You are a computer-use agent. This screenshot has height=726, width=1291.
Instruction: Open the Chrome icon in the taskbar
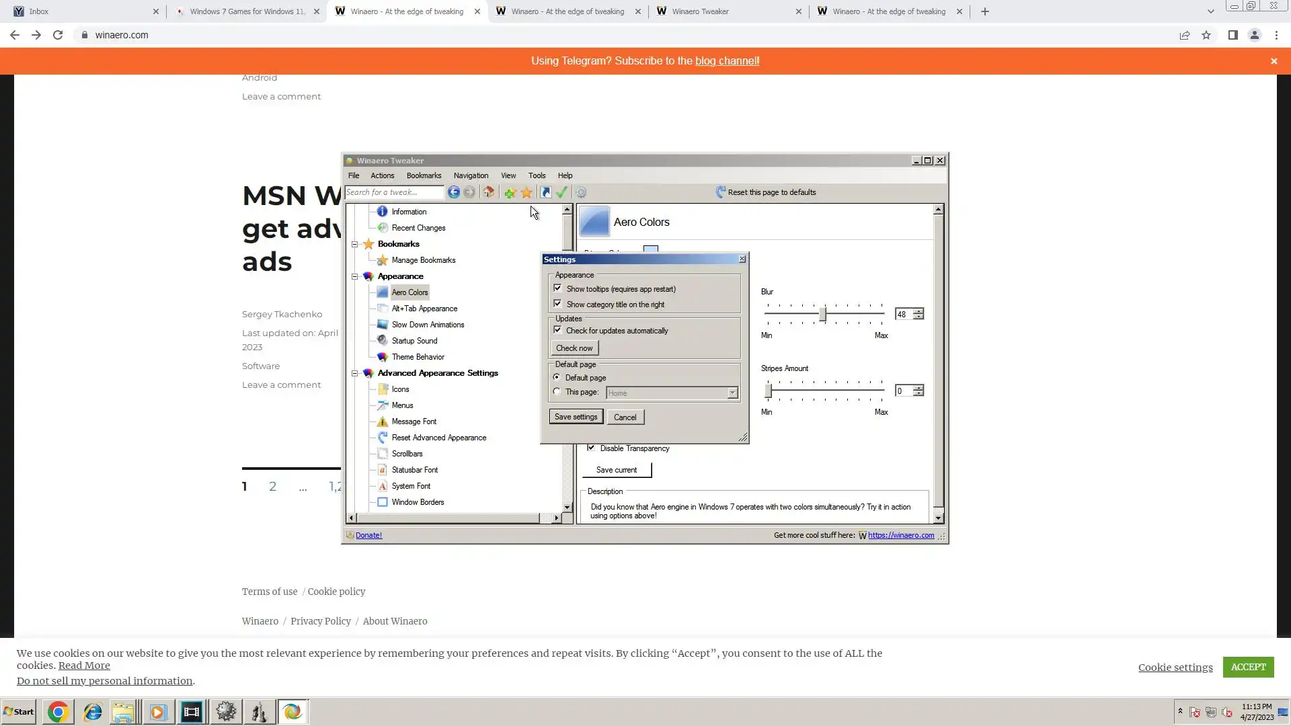coord(58,712)
